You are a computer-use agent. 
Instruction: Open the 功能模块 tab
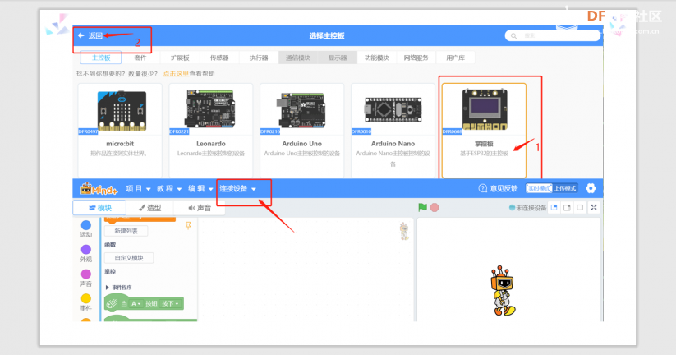(377, 58)
